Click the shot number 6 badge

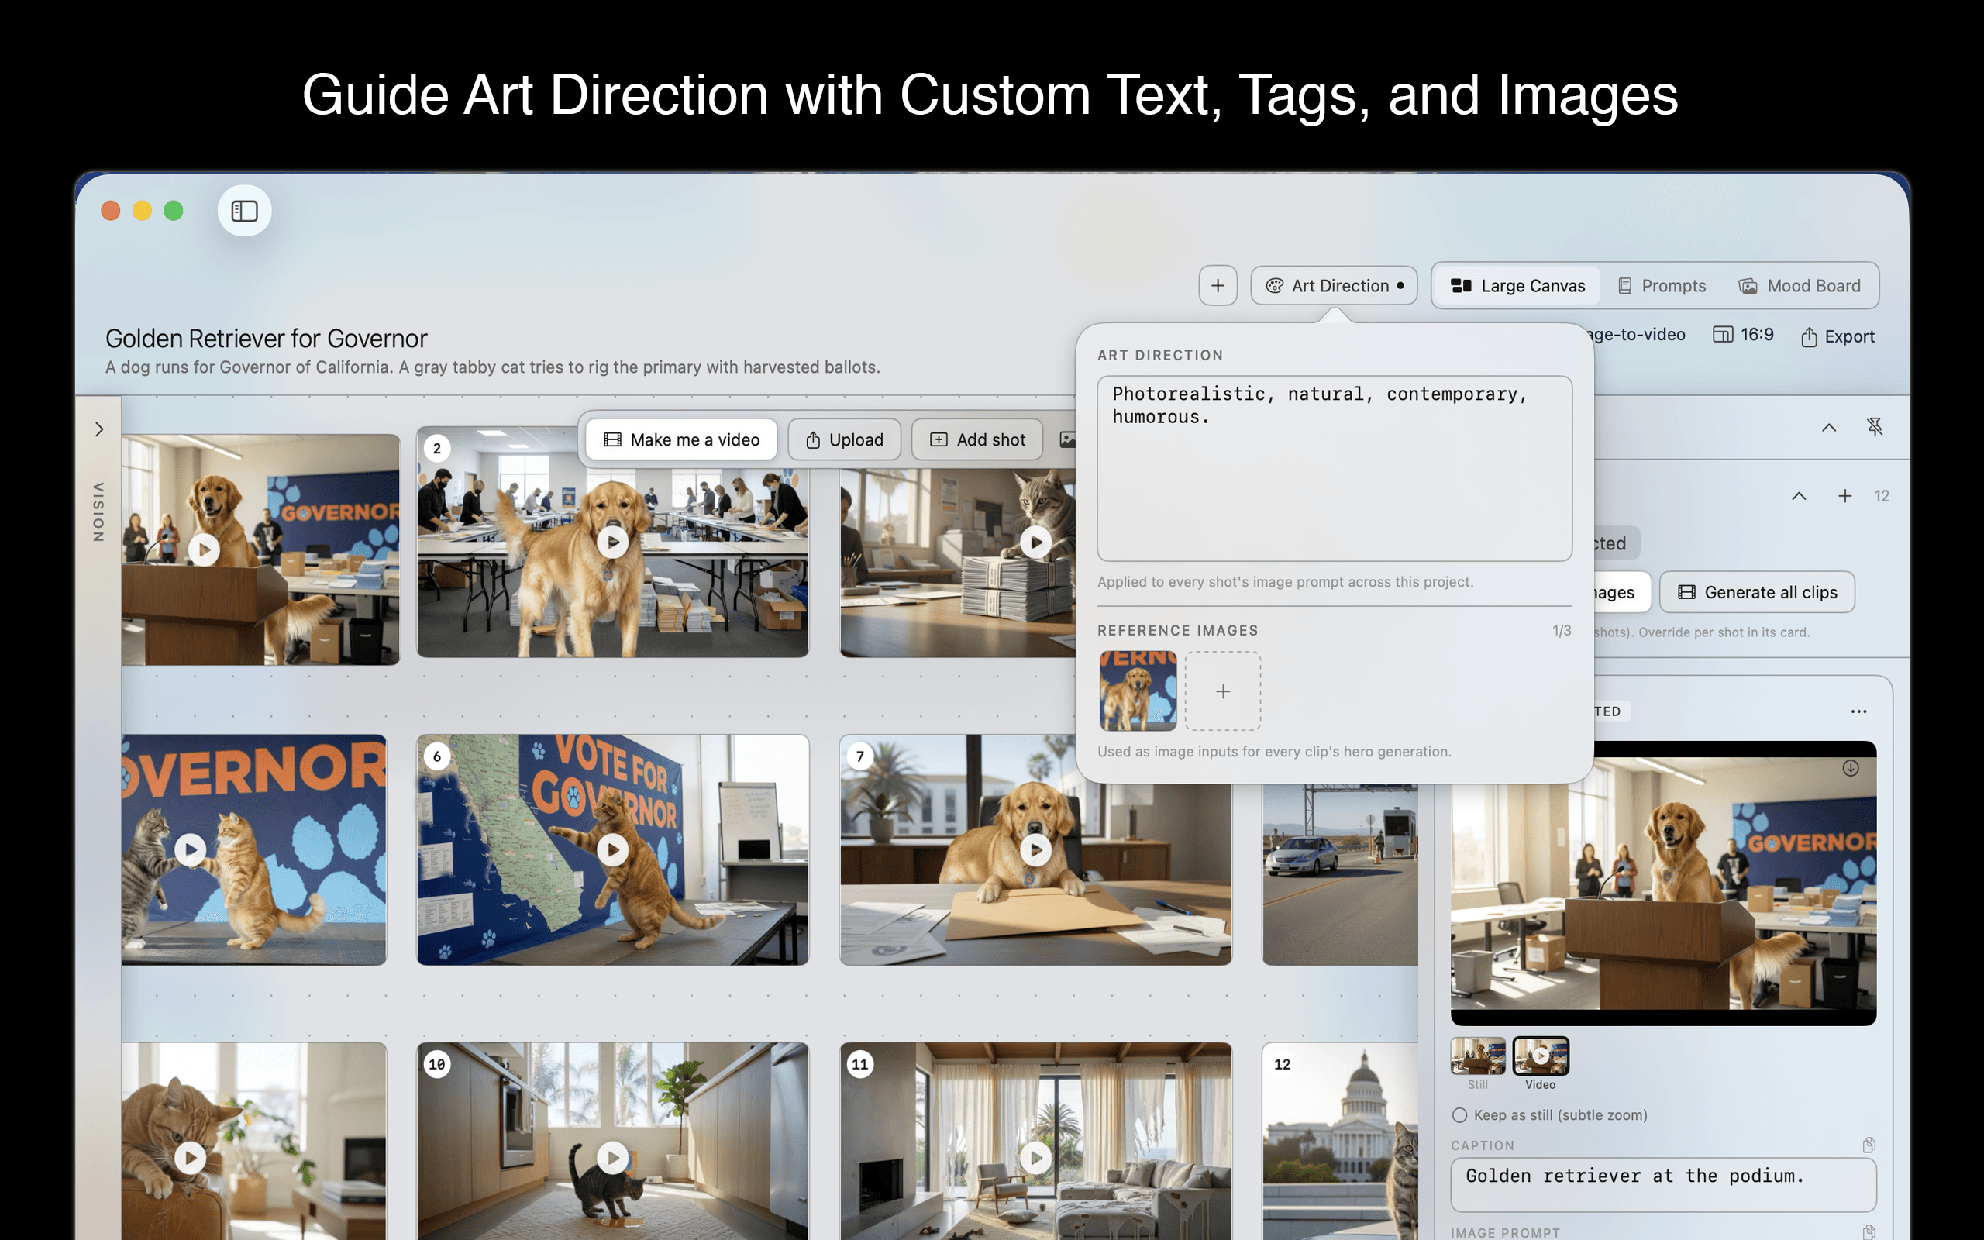tap(437, 756)
